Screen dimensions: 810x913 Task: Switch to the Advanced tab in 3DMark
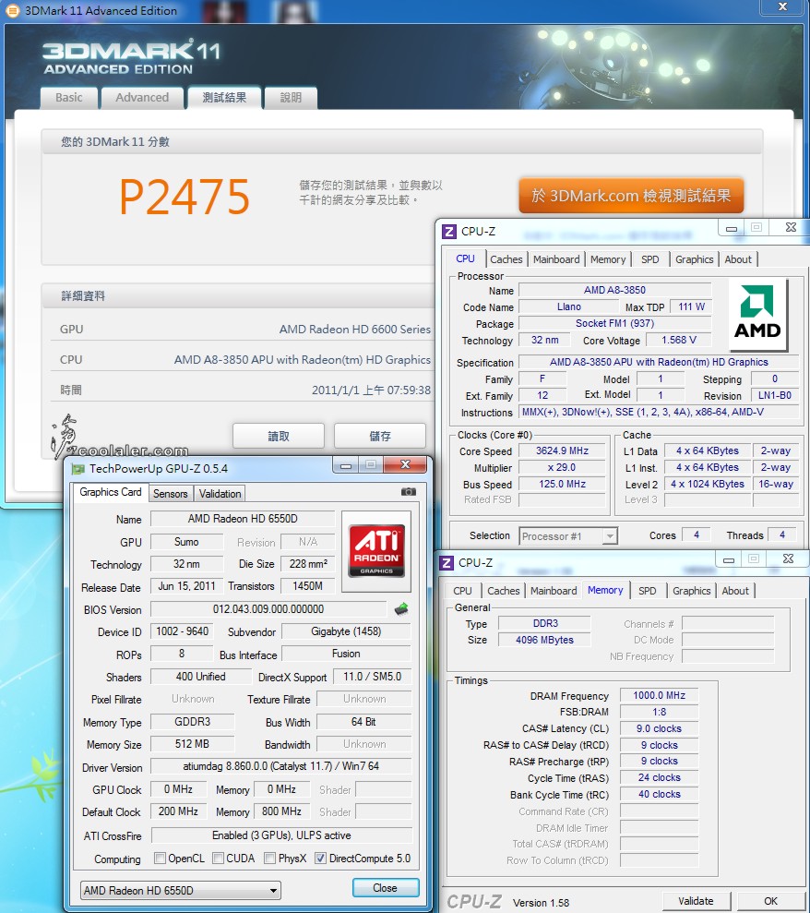pos(142,98)
